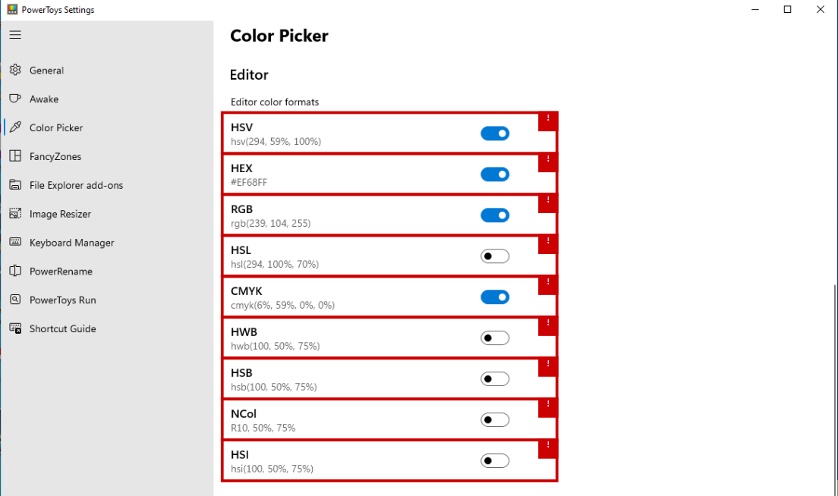Click the warning badge on the HSI row
Screen dimensions: 838x496
click(x=548, y=449)
